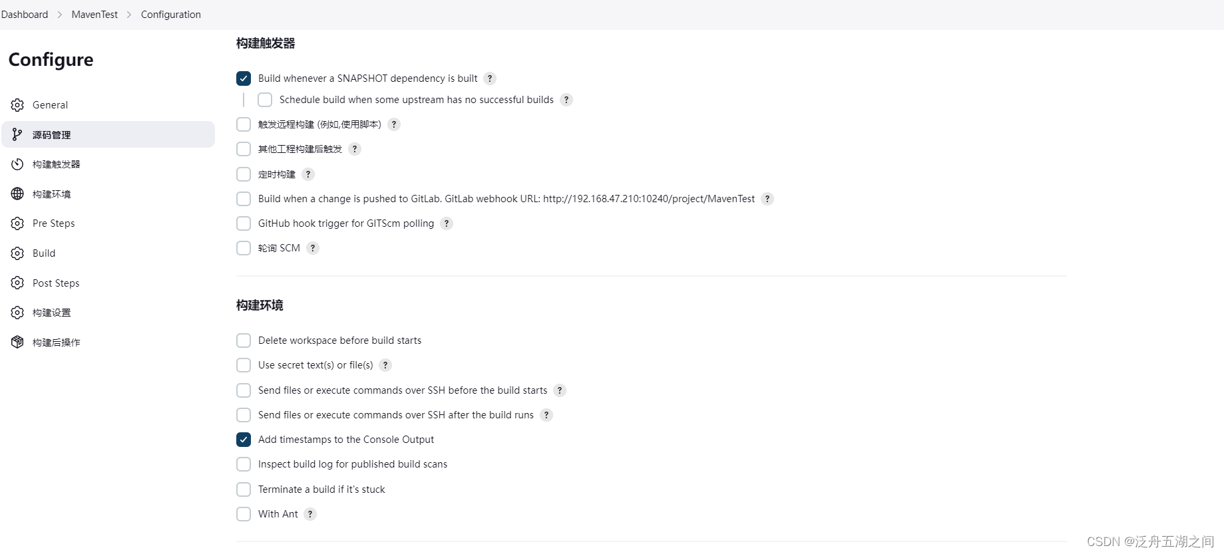The height and width of the screenshot is (554, 1224).
Task: Uncheck Build whenever a SNAPSHOT dependency is built
Action: (244, 78)
